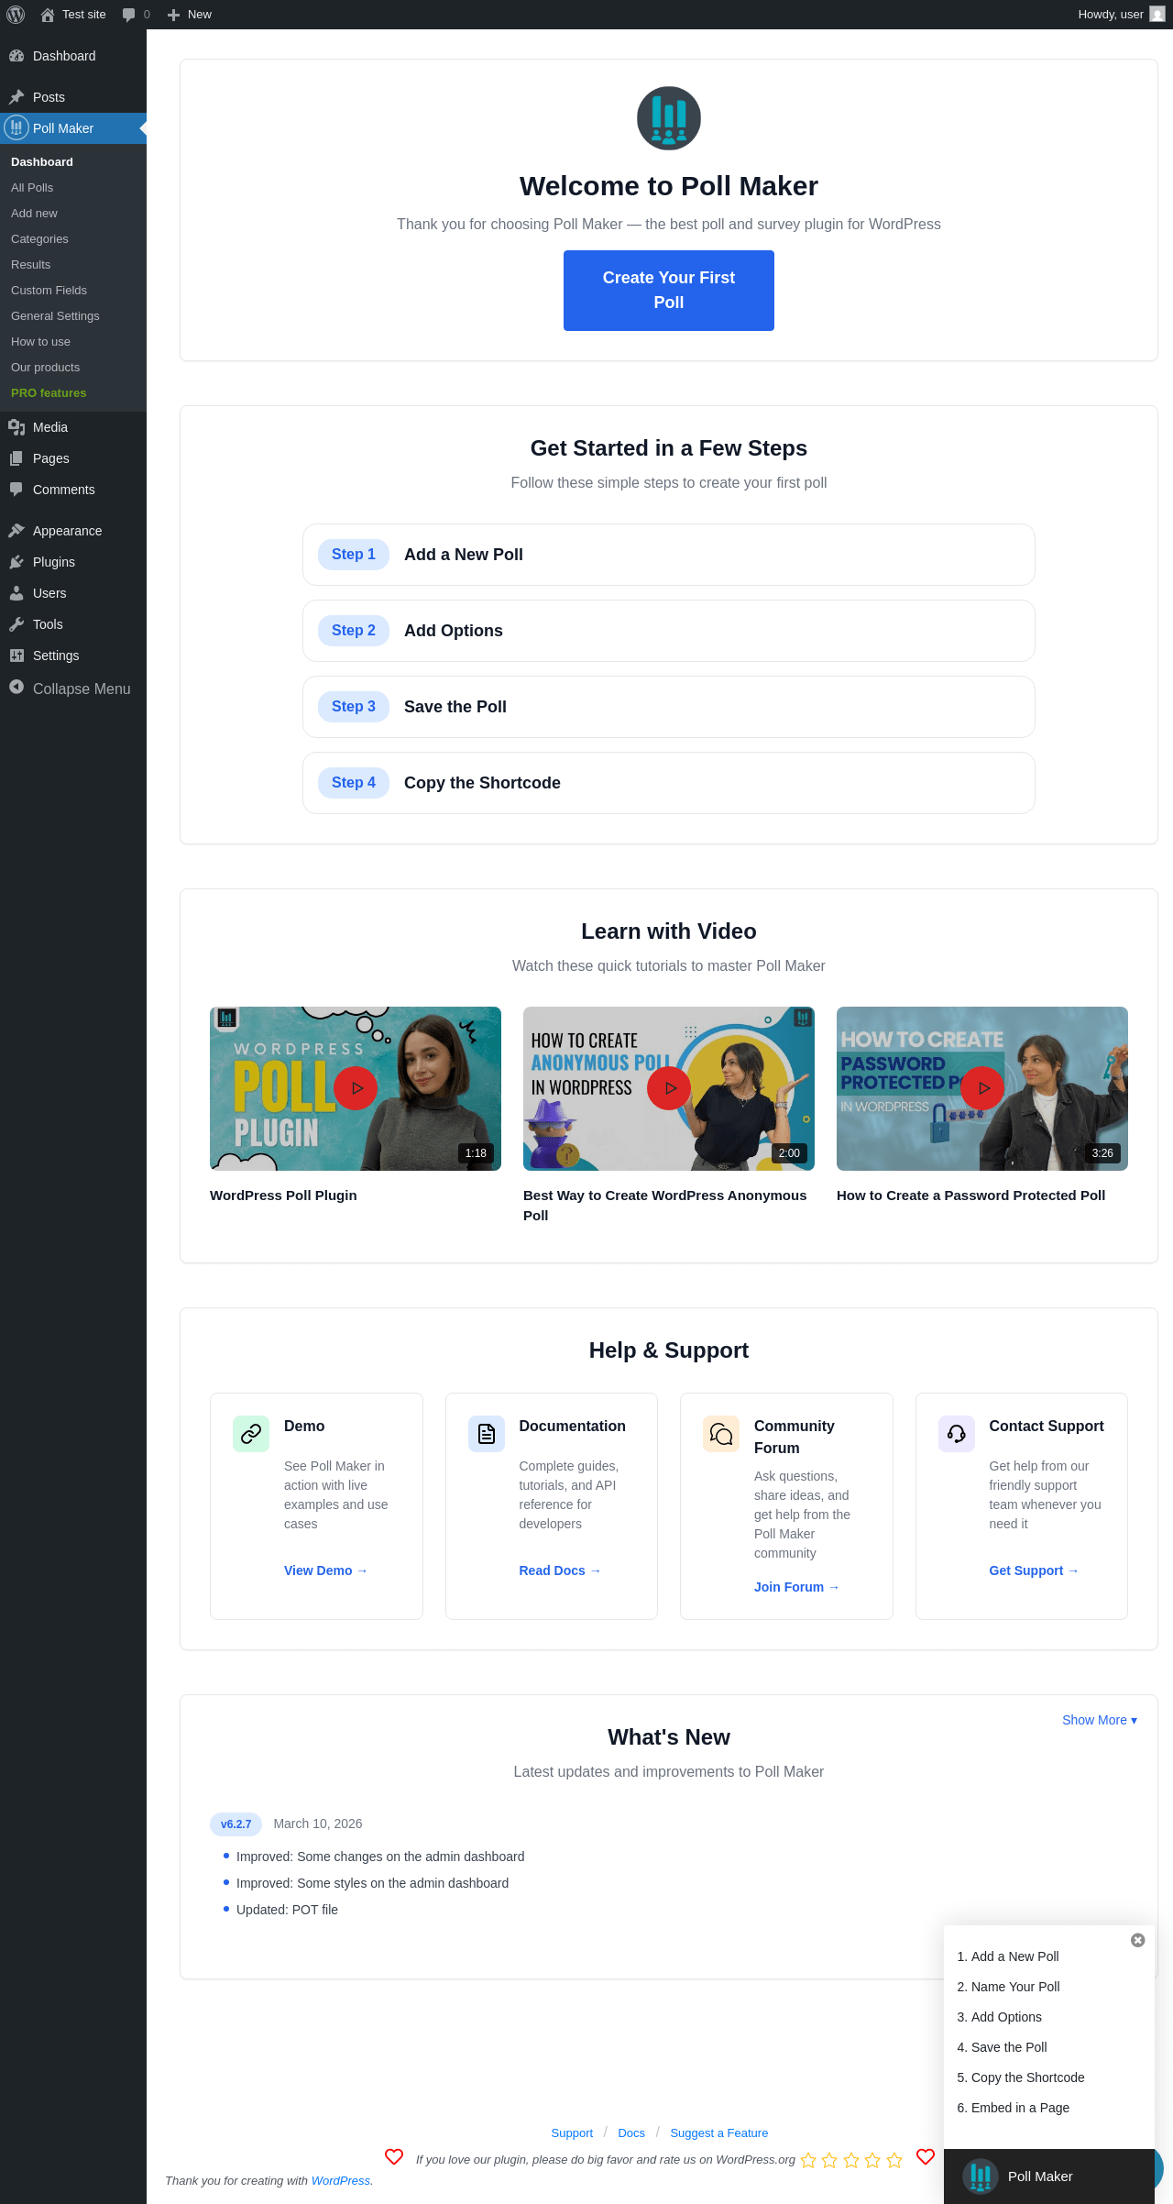Click the Demo link chain icon
This screenshot has height=2204, width=1173.
(251, 1434)
